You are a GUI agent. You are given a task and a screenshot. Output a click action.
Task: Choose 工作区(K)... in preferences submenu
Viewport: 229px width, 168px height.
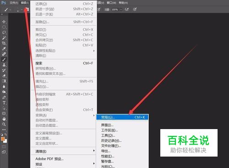(122, 130)
